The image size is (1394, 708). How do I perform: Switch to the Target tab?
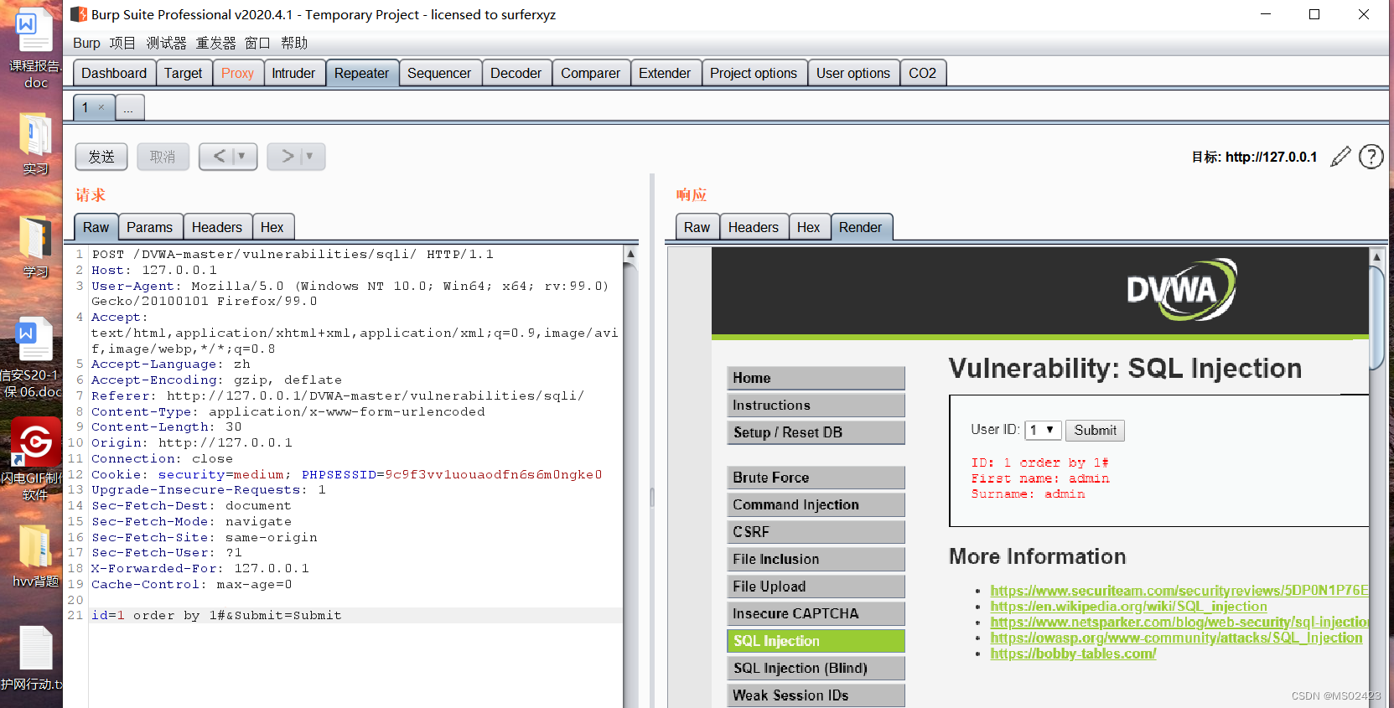183,73
